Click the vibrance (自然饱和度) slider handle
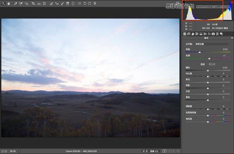Image resolution: width=234 pixels, height=154 pixels. (208, 115)
